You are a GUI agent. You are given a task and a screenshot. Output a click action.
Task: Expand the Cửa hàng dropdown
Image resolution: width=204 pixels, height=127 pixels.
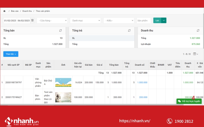point(52,20)
